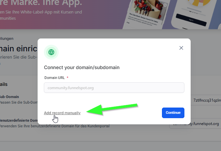Click the White-Label-App banner subtitle text
Image resolution: width=221 pixels, height=151 pixels.
click(x=41, y=15)
